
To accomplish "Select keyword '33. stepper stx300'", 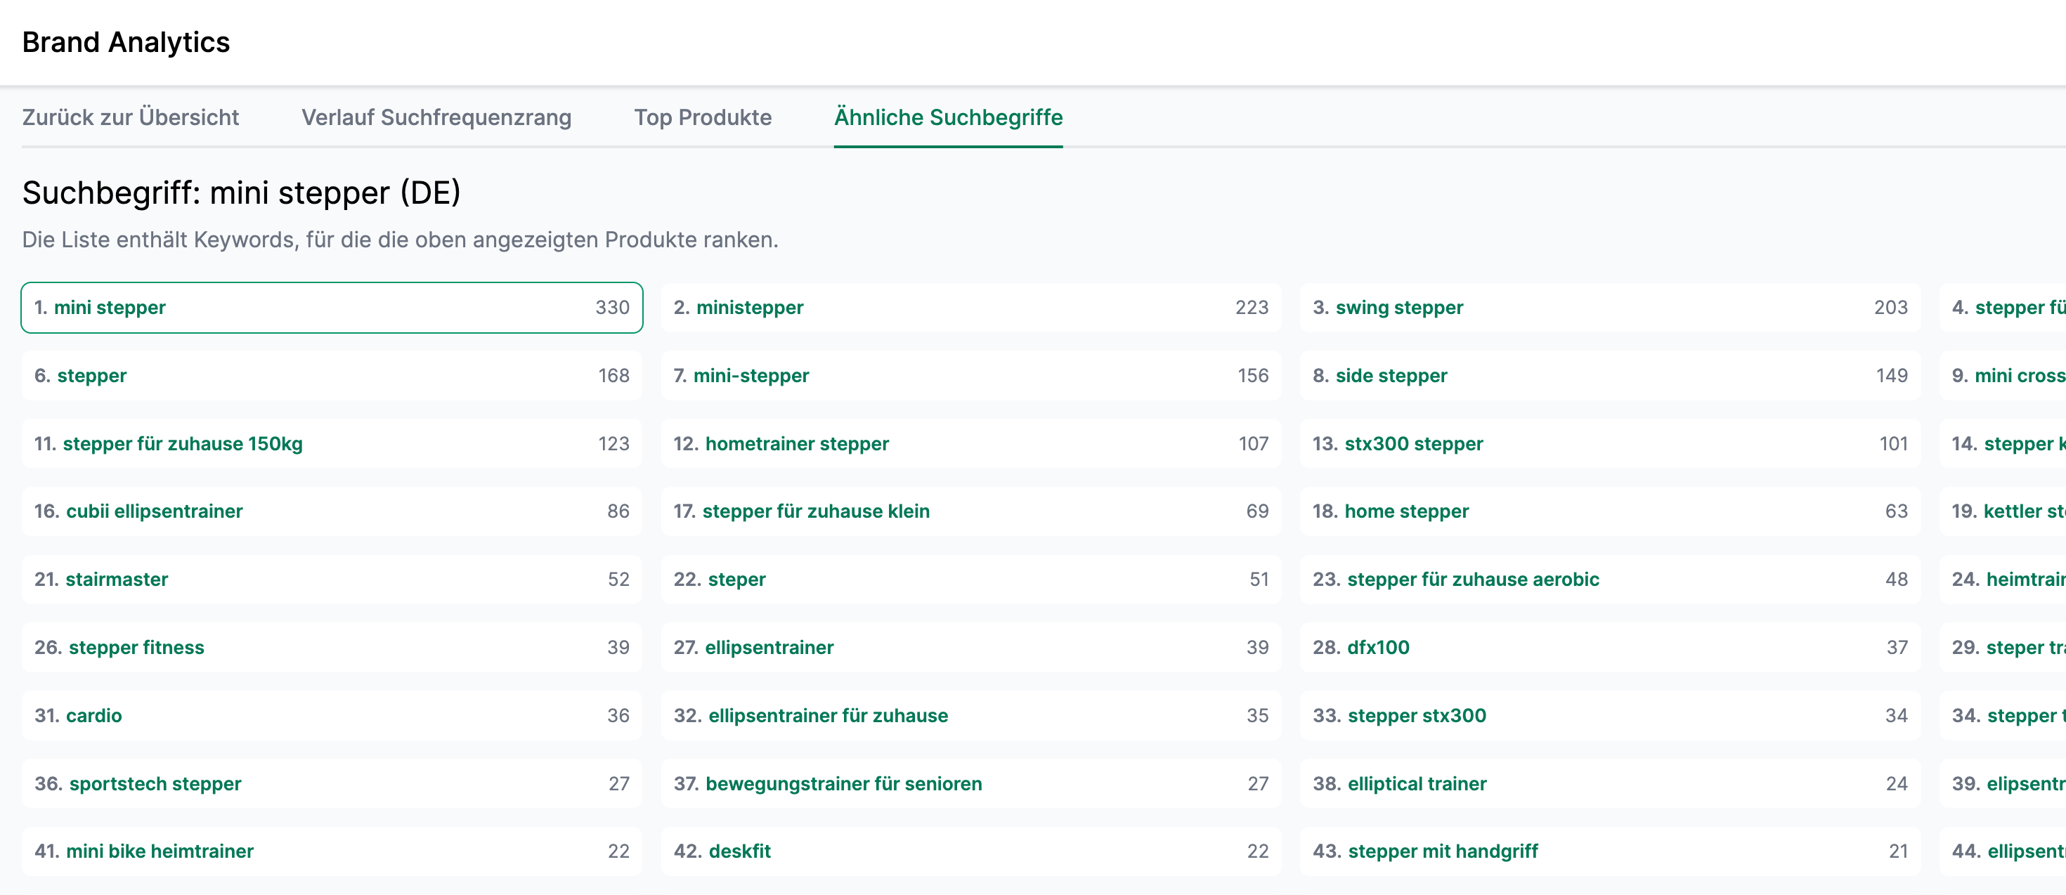I will [x=1611, y=715].
